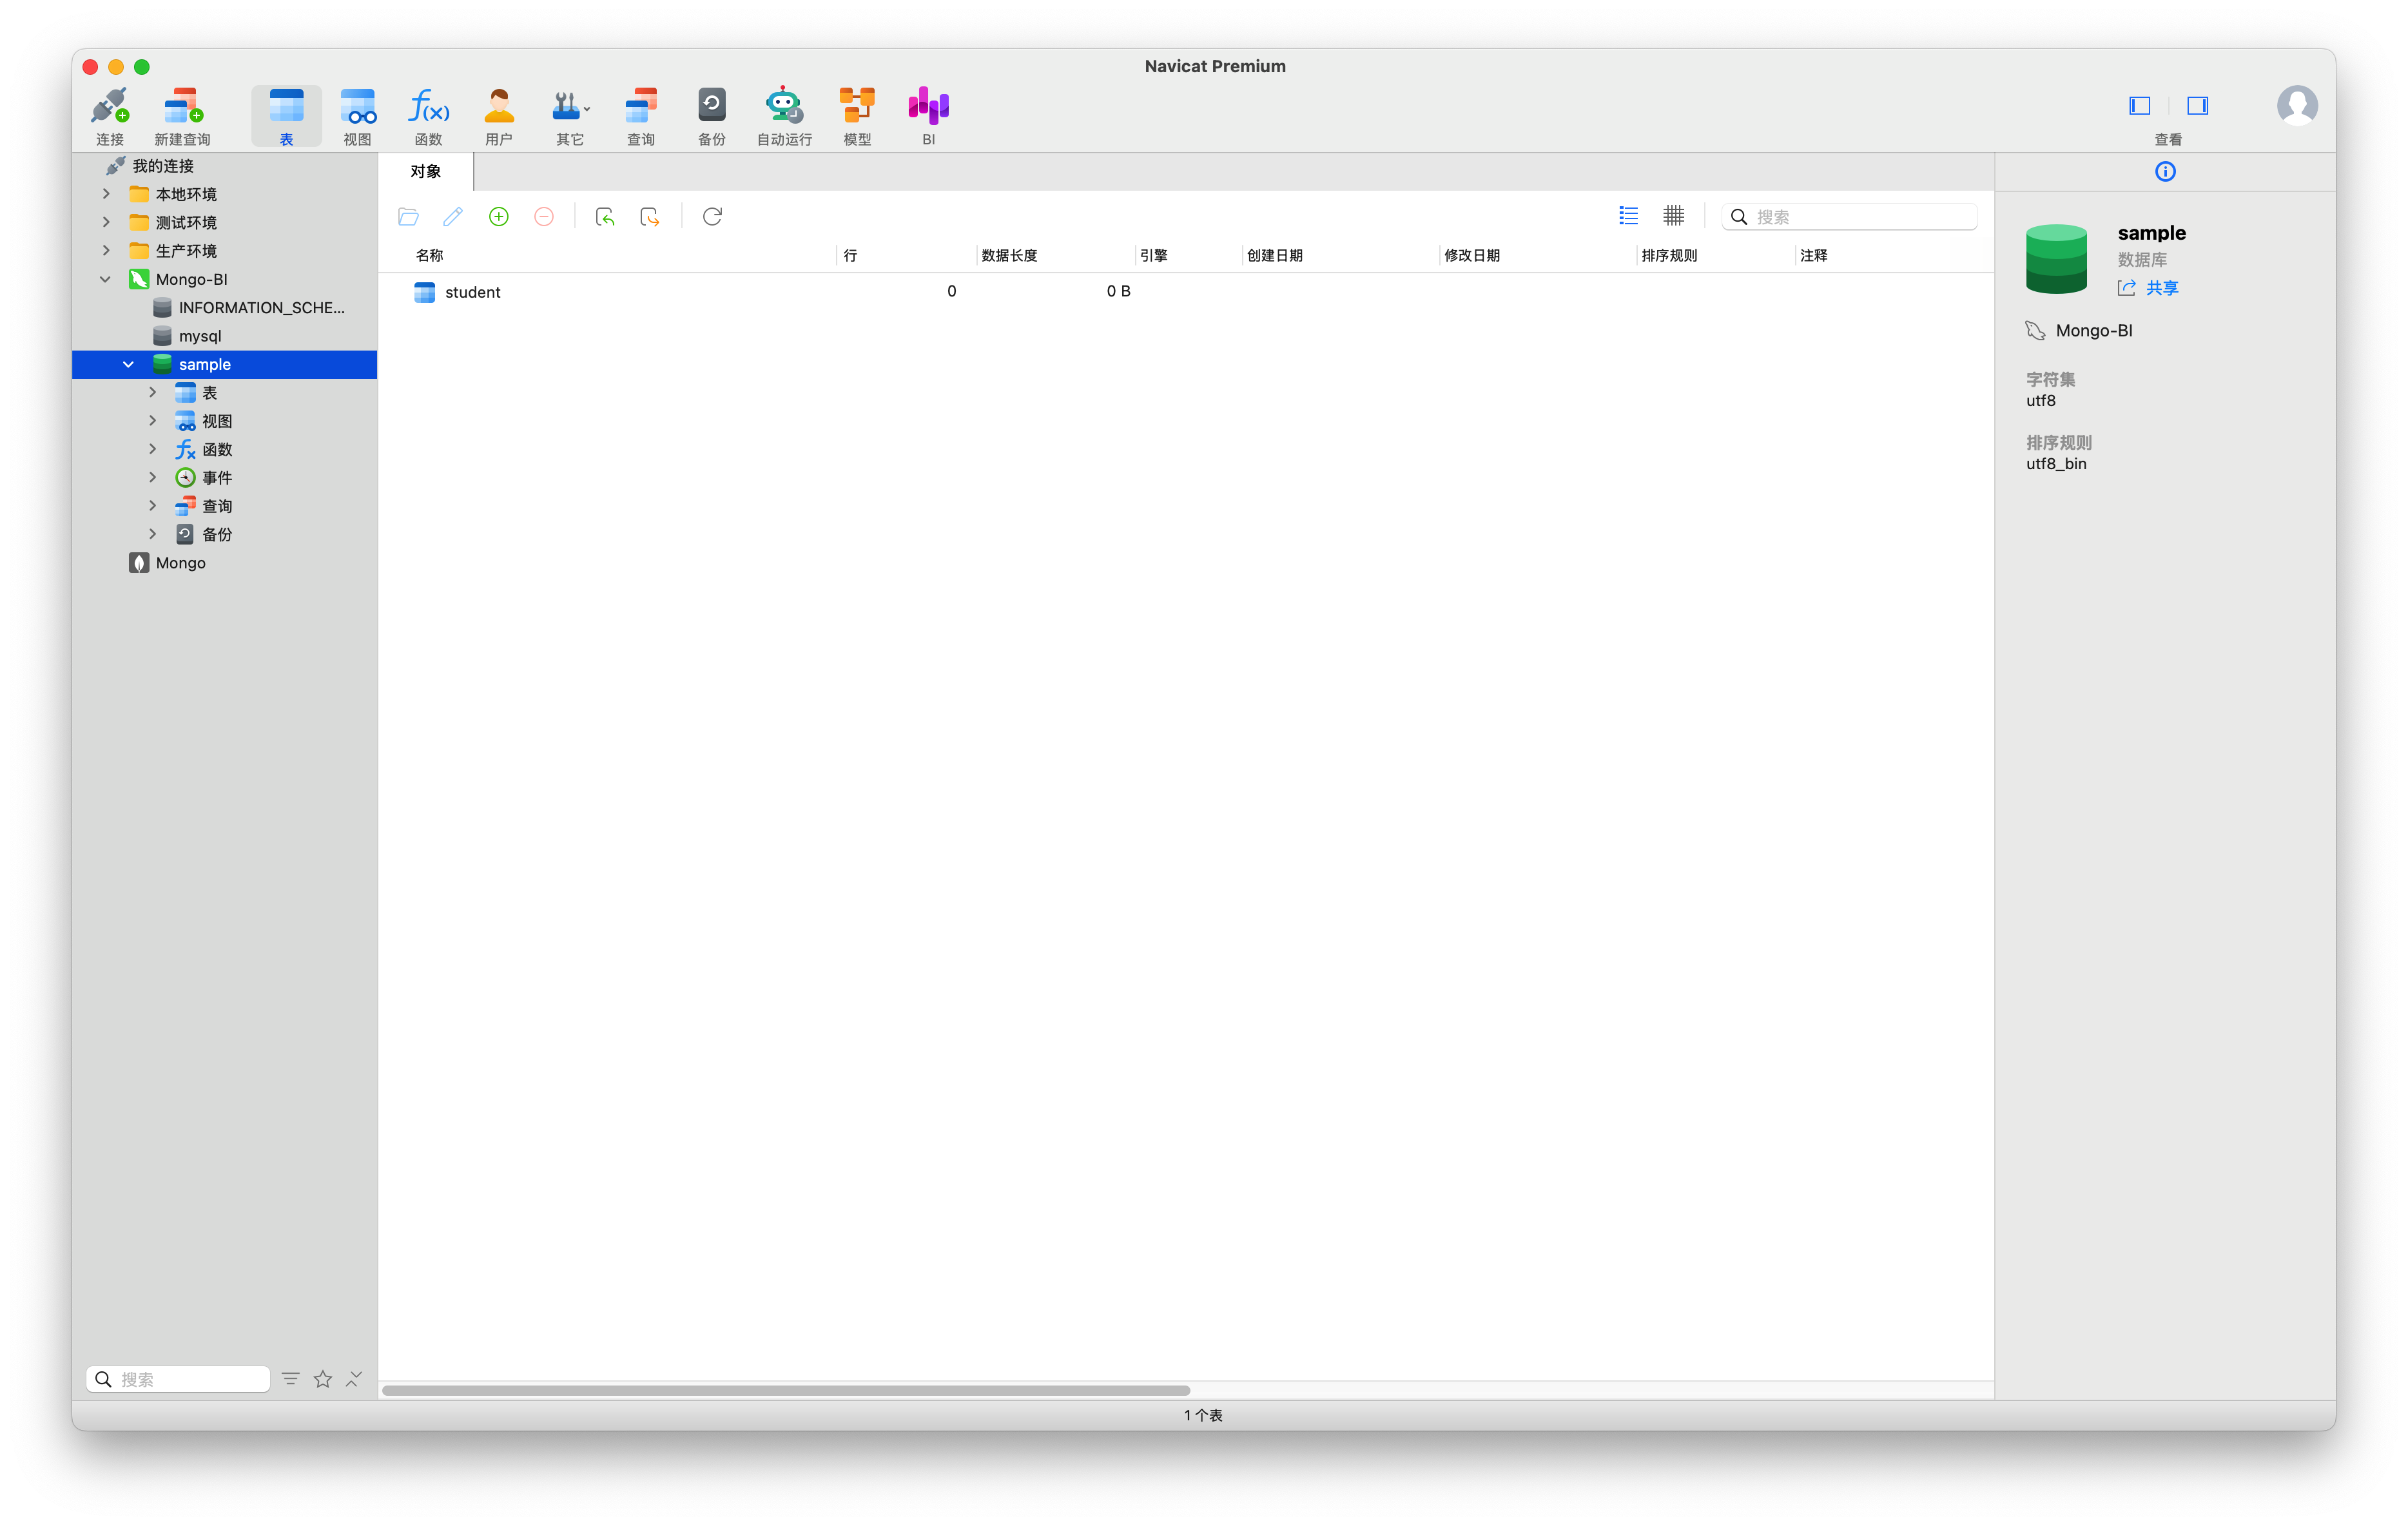Click the New Query (新建查询) icon
Image resolution: width=2408 pixels, height=1526 pixels.
(182, 115)
